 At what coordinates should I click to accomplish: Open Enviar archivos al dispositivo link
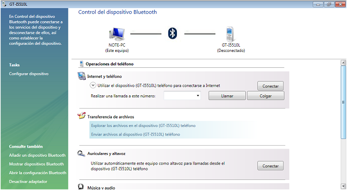coord(135,134)
